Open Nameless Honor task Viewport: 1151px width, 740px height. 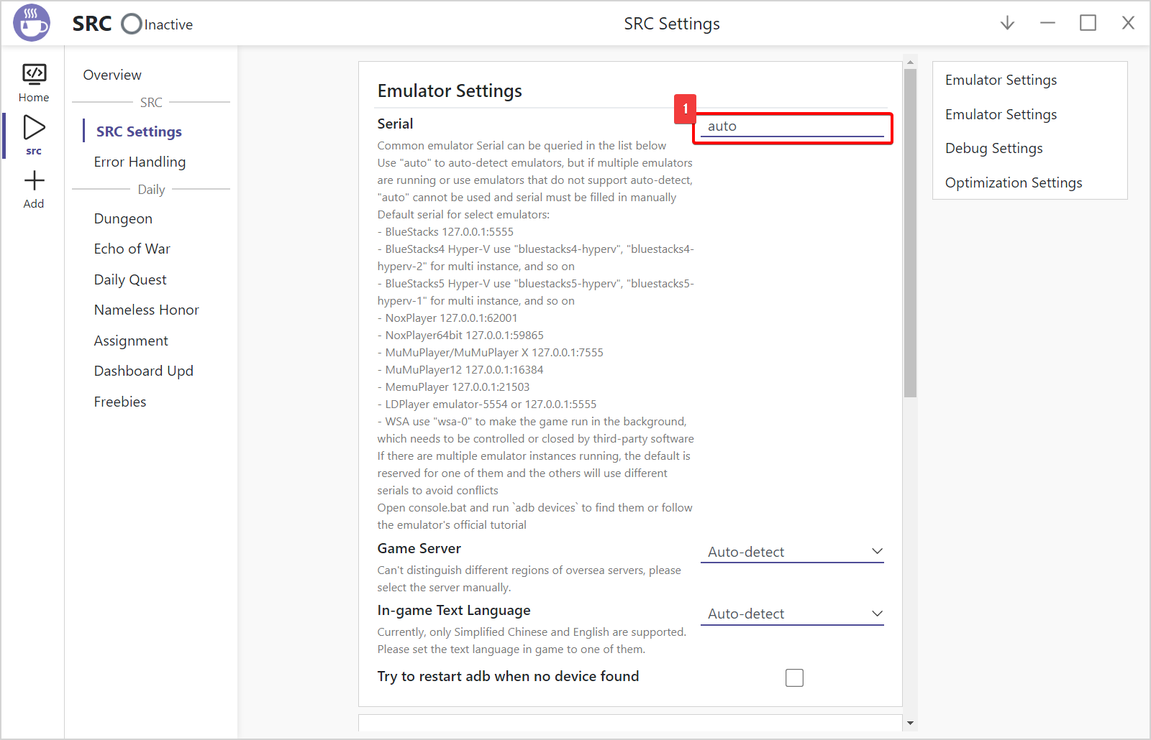[x=146, y=310]
